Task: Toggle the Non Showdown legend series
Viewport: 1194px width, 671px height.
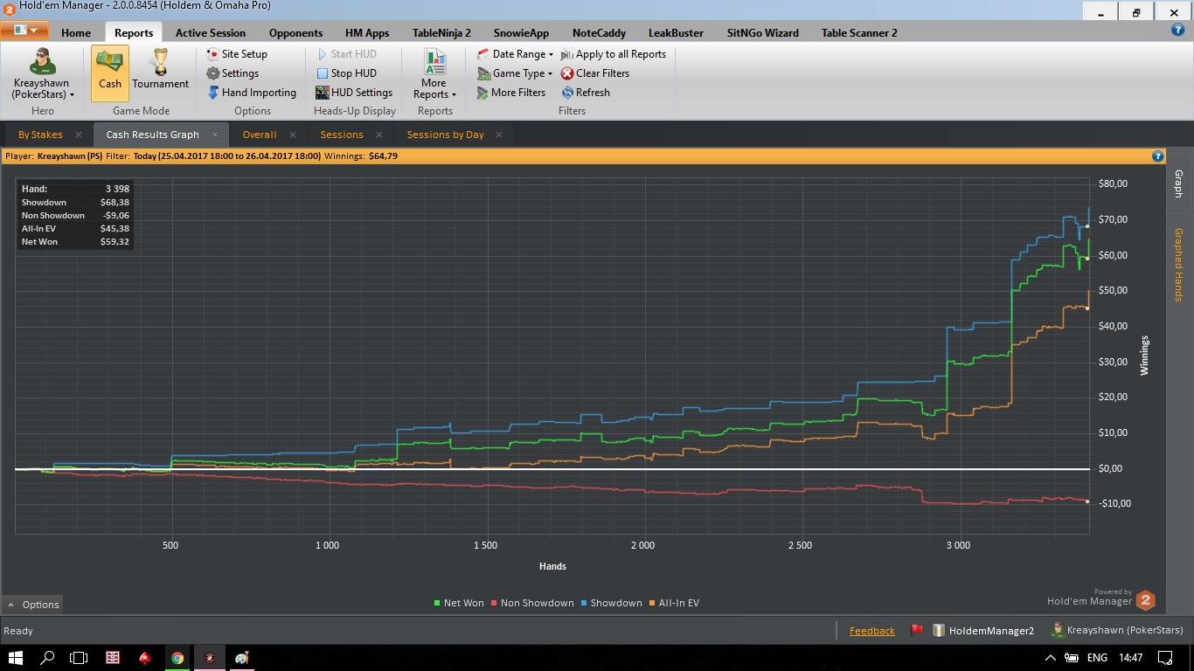Action: pyautogui.click(x=532, y=603)
